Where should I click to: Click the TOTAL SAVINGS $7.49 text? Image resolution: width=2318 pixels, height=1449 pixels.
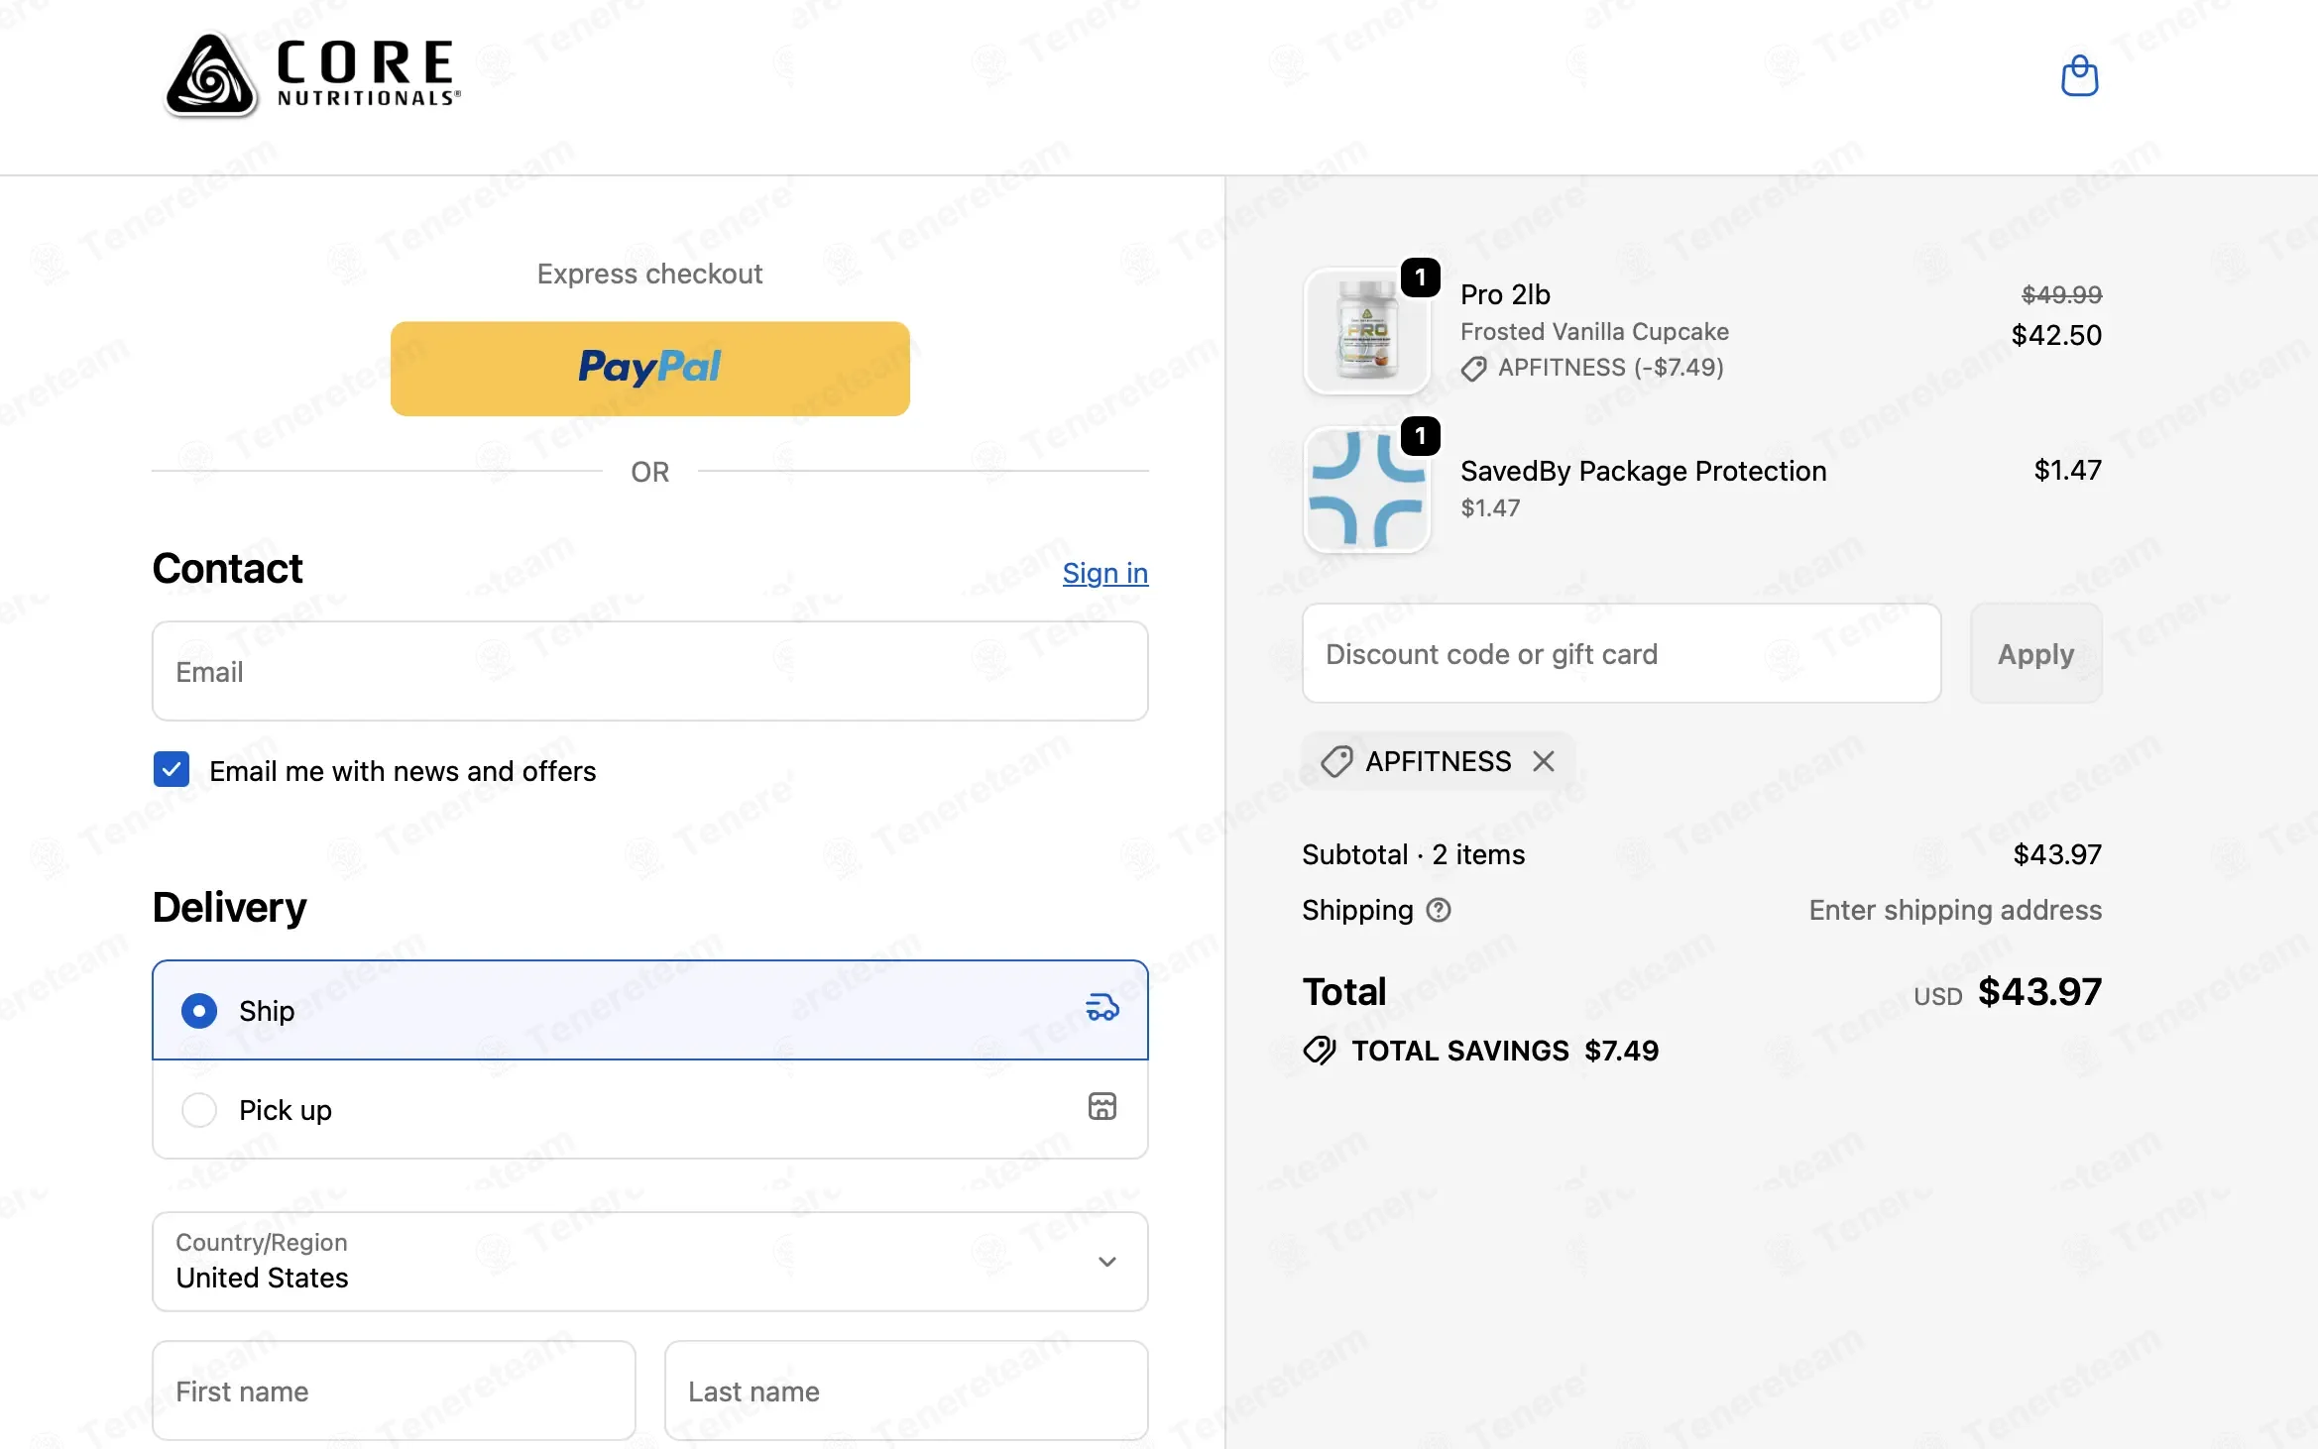click(1504, 1051)
